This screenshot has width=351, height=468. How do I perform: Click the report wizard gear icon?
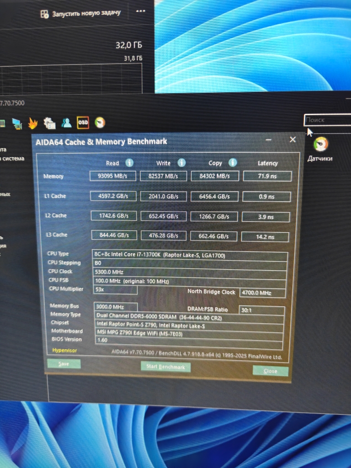point(49,123)
